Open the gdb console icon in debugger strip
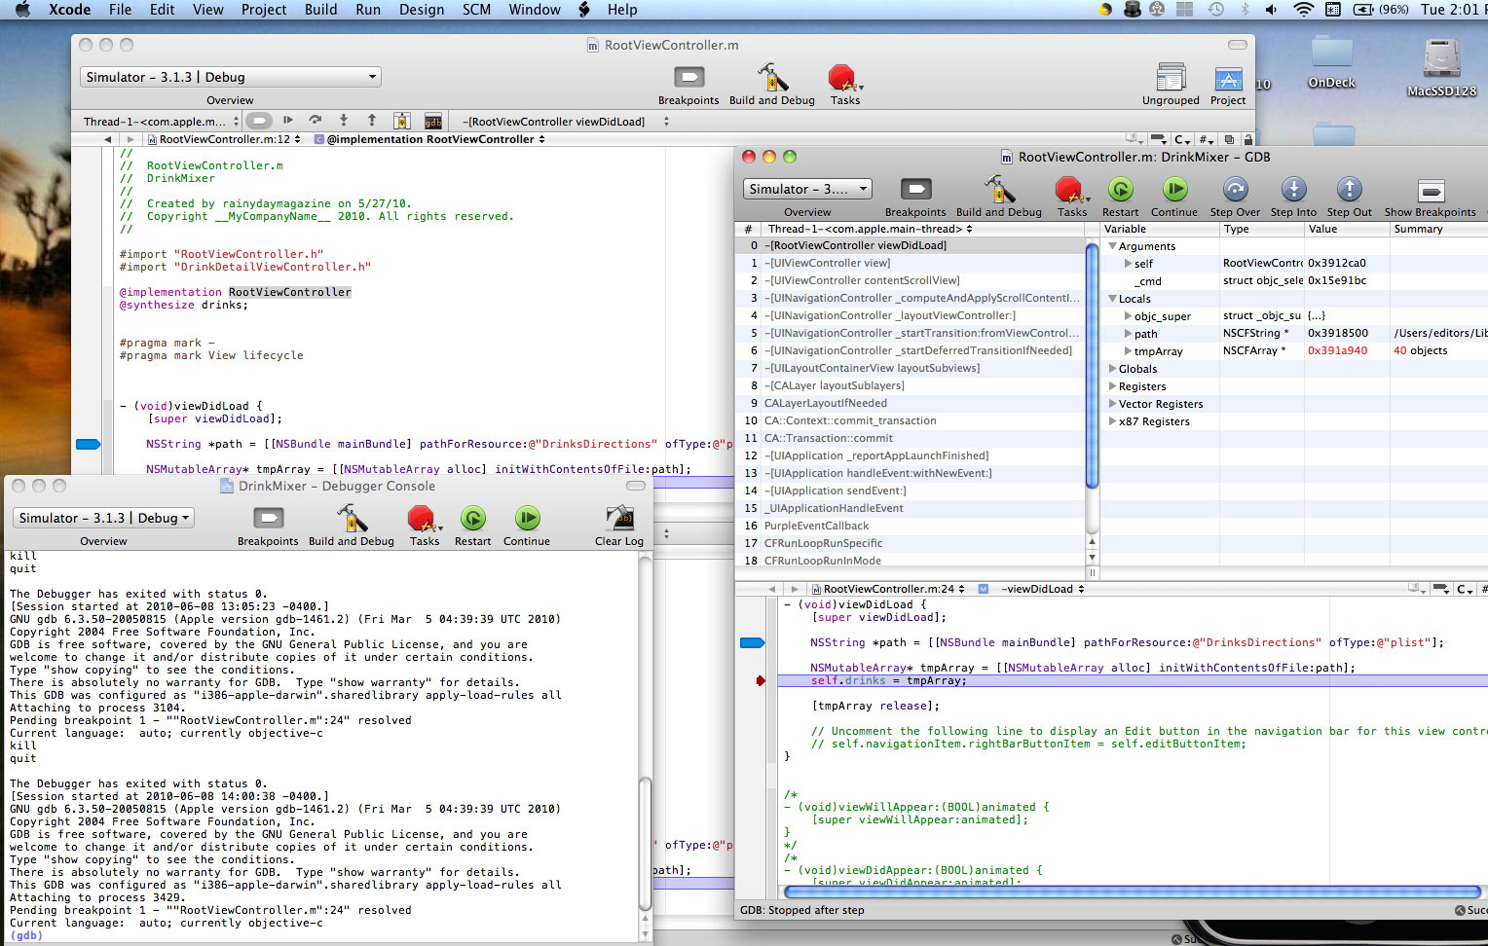Viewport: 1488px width, 946px height. pos(433,121)
